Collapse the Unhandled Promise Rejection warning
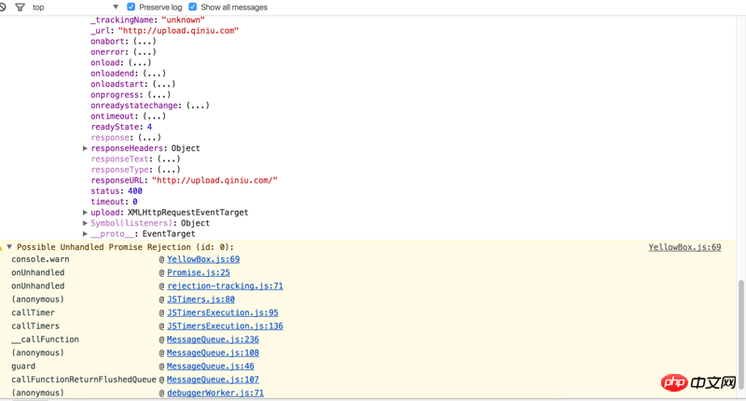The width and height of the screenshot is (746, 401). click(10, 247)
